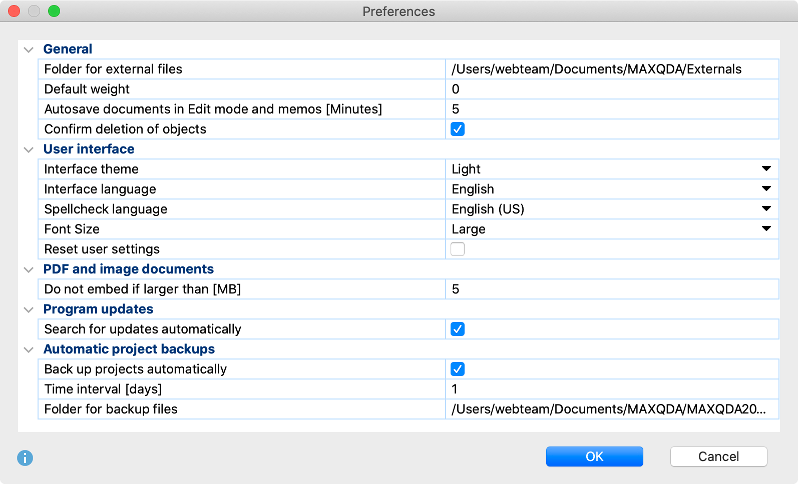Edit the Folder for external files path
The image size is (798, 484).
(x=612, y=69)
